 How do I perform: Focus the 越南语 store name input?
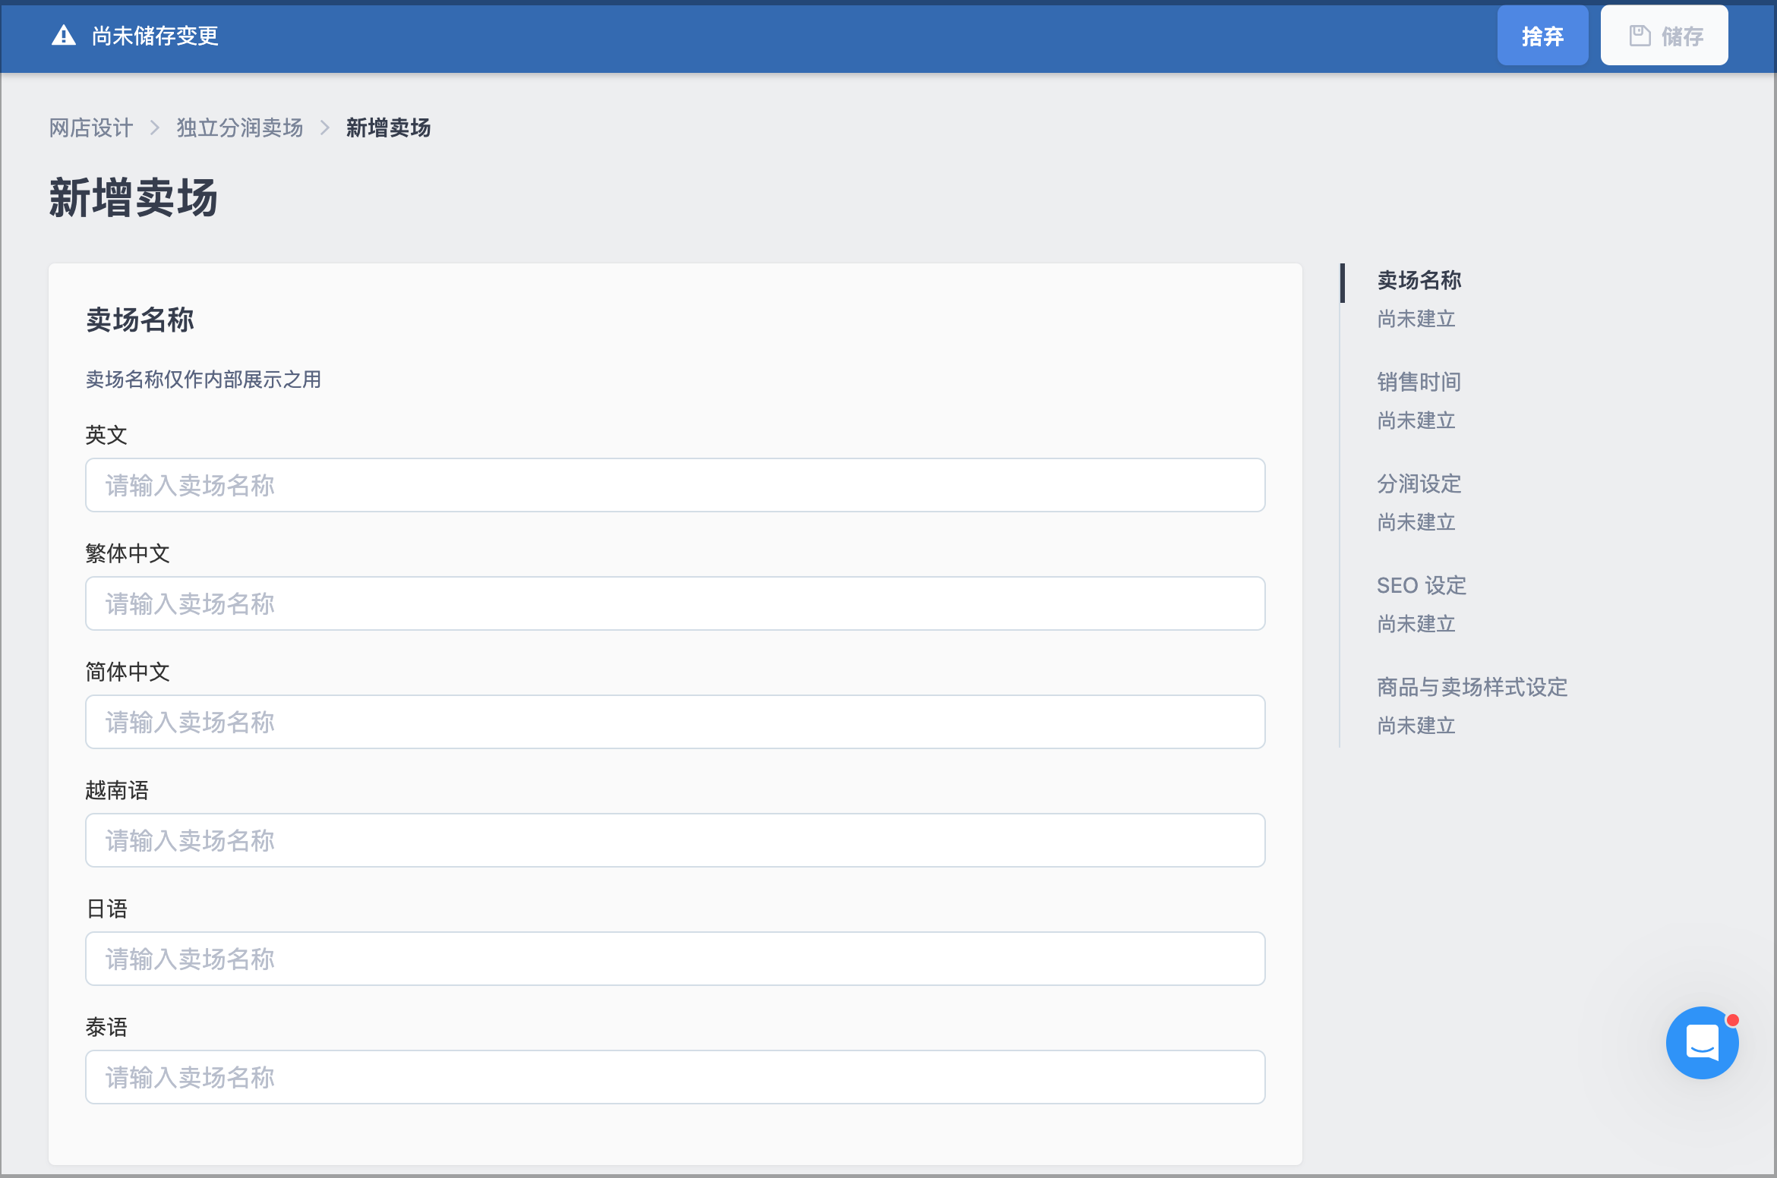pyautogui.click(x=675, y=840)
